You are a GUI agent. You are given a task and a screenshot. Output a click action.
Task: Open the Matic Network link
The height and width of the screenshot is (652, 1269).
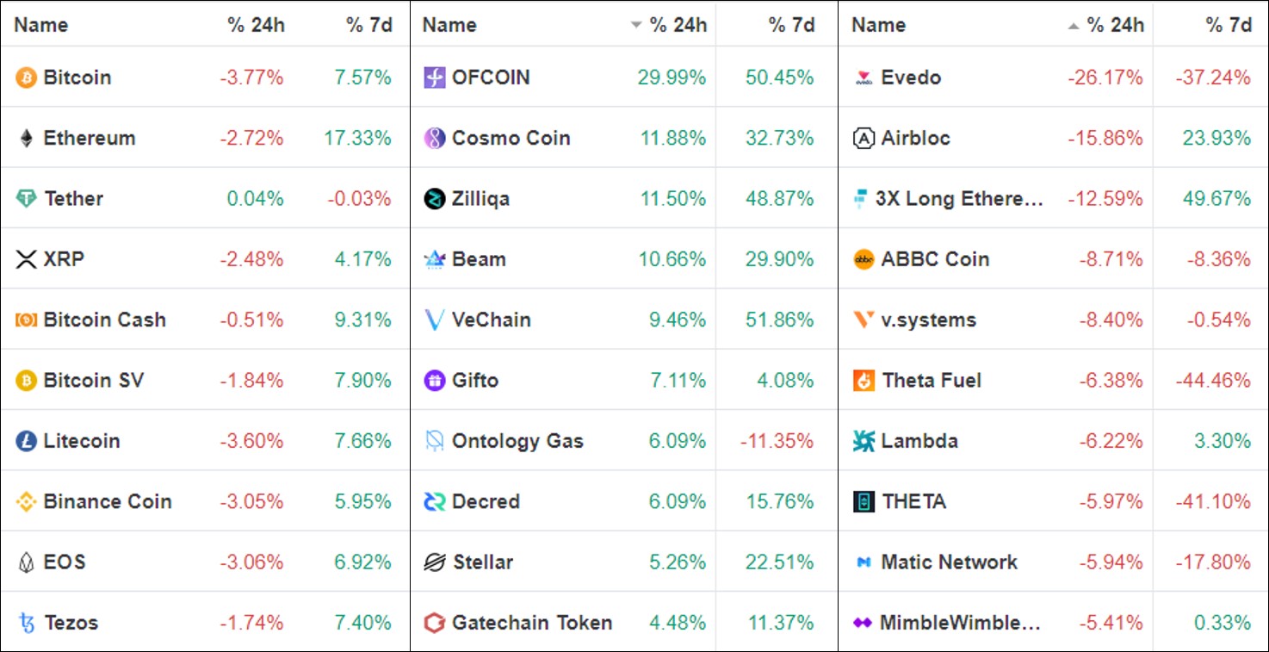[949, 562]
